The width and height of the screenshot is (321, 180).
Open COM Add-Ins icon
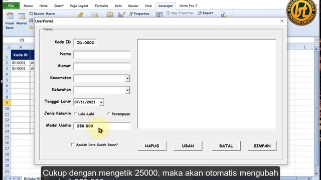[95, 14]
